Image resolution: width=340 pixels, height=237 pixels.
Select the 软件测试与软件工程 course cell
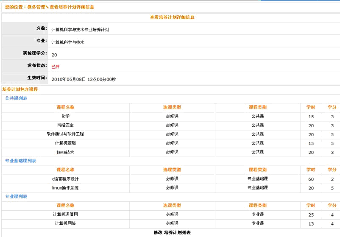(x=65, y=134)
